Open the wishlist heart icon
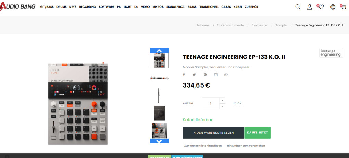 click(321, 7)
